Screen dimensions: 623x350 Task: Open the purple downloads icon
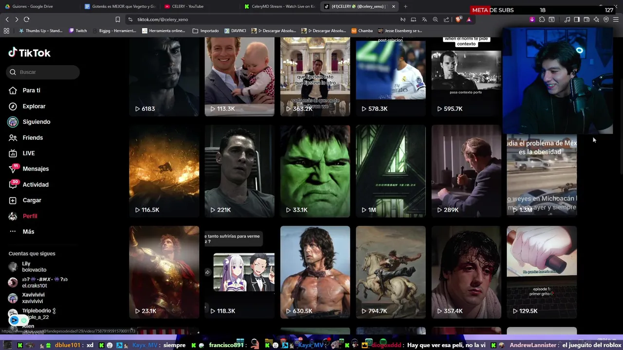coord(532,19)
